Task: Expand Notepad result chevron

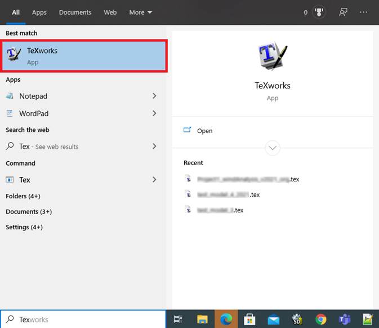Action: pyautogui.click(x=154, y=96)
